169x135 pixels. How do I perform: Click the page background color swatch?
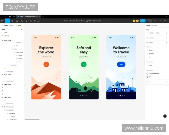(x=148, y=33)
